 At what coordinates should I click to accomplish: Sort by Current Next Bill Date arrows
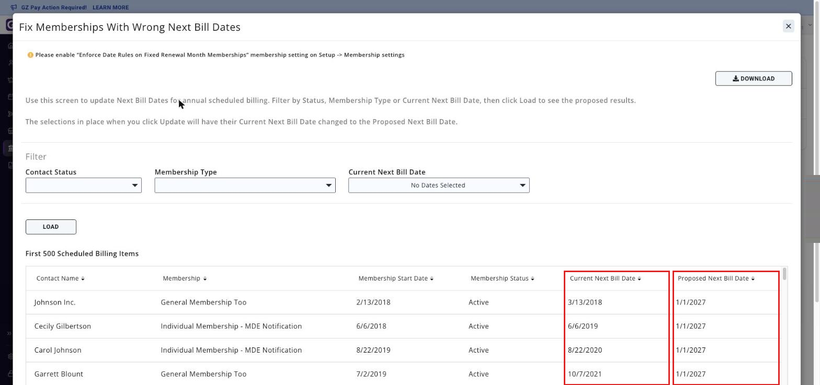click(x=639, y=278)
